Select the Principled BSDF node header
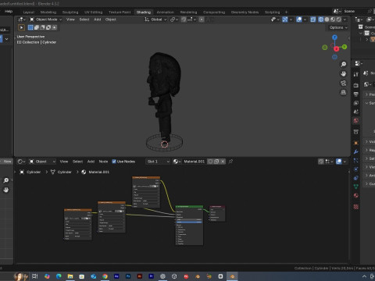The width and height of the screenshot is (375, 281). (x=189, y=207)
